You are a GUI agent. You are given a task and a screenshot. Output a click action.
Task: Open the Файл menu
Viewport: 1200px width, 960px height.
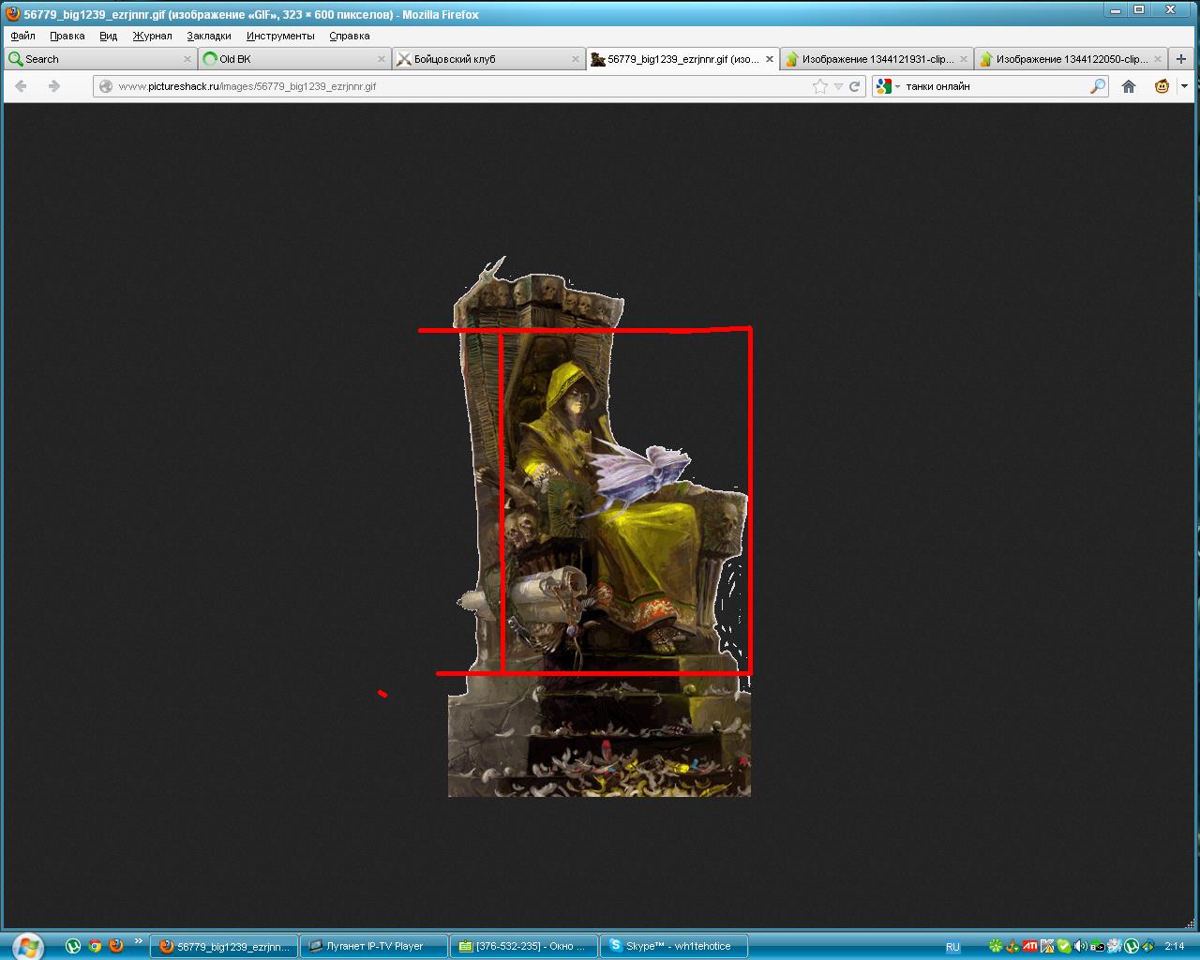click(22, 36)
